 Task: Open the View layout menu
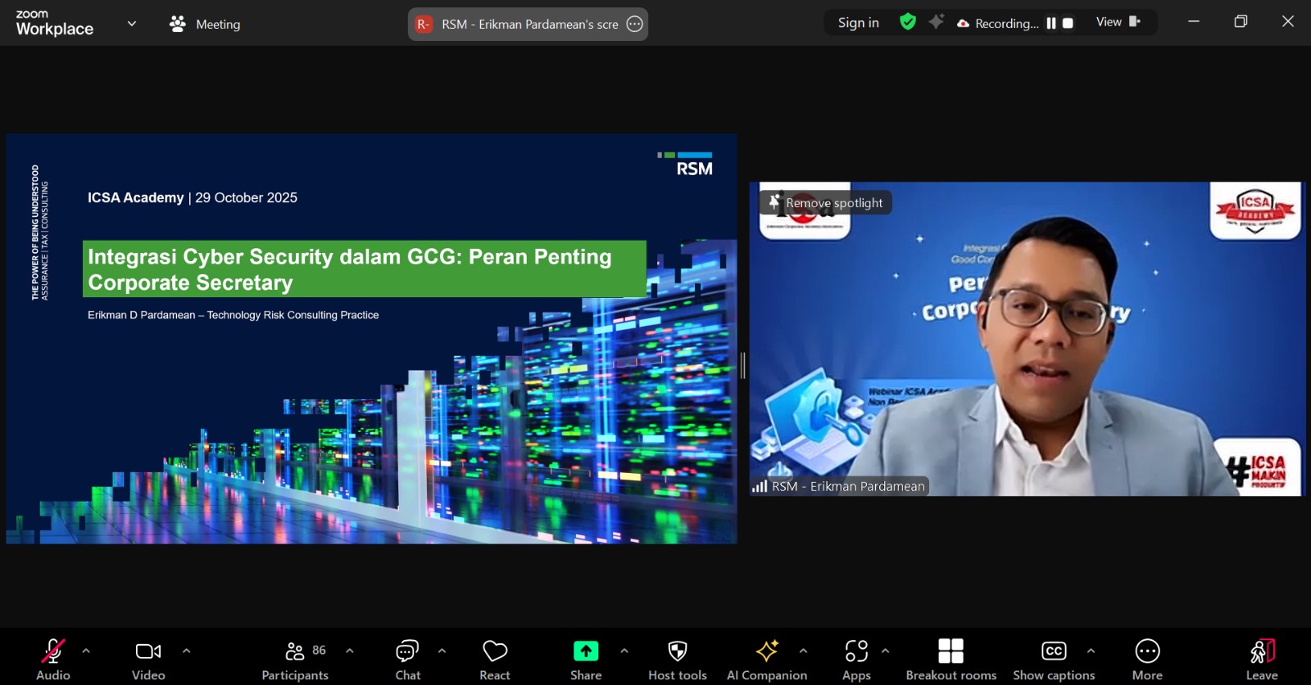coord(1118,22)
